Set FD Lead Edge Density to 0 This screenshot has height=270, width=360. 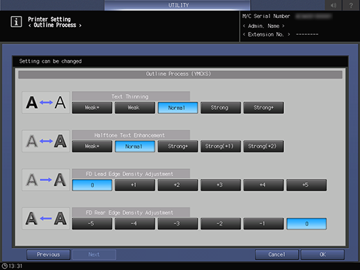(92, 185)
